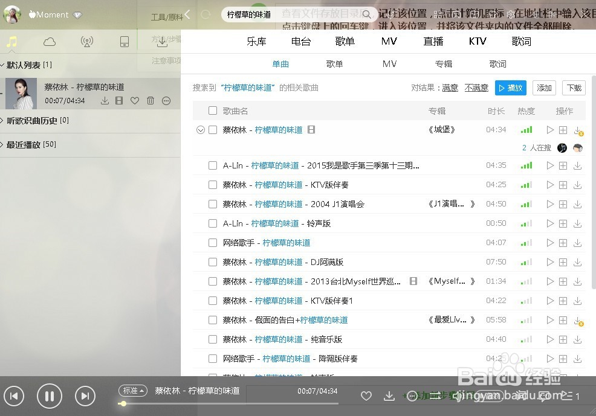
Task: Open the mobile device icon in sidebar
Action: pos(124,40)
